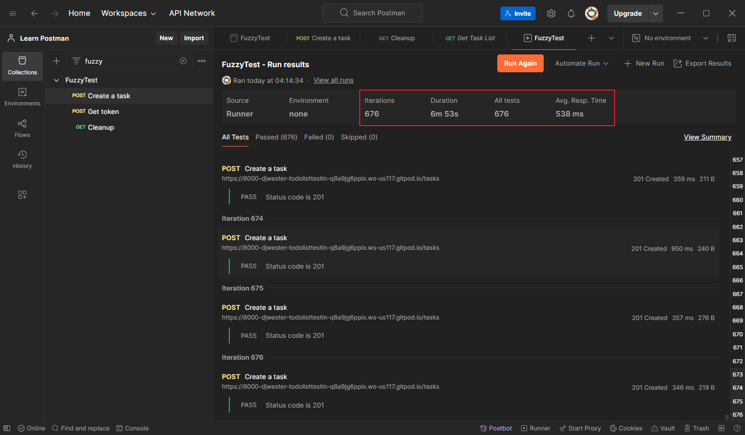
Task: Go back with the left arrow
Action: [35, 13]
